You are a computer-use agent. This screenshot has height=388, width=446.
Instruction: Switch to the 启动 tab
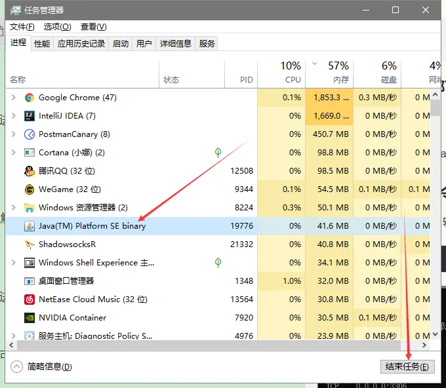[120, 44]
